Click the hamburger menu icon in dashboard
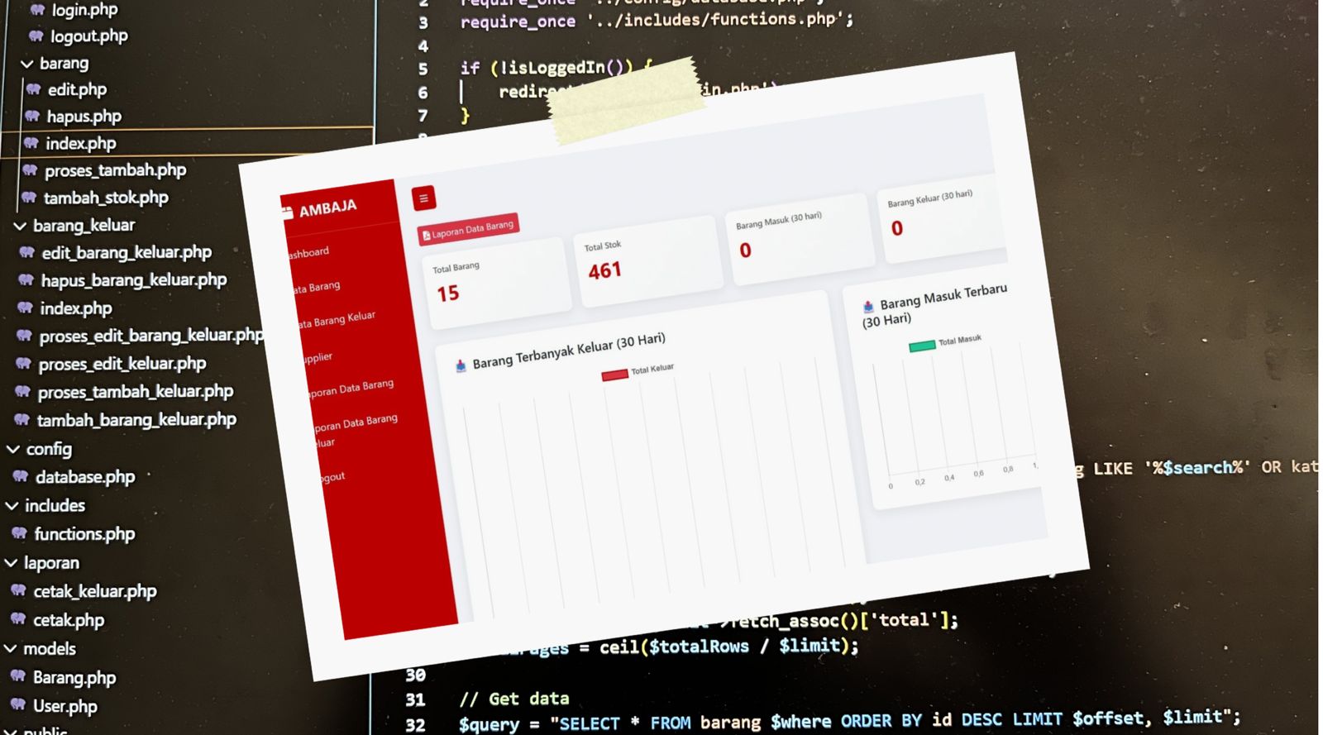 coord(423,198)
